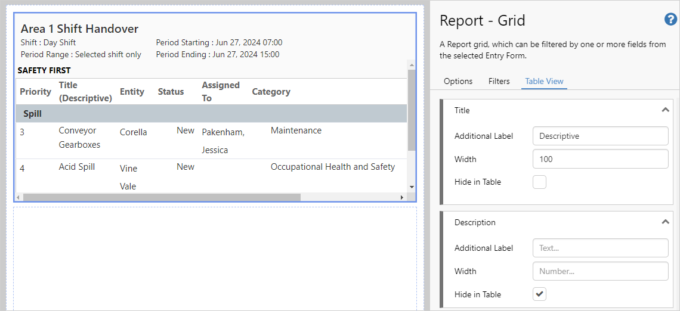Collapse the Title section chevron

click(665, 110)
